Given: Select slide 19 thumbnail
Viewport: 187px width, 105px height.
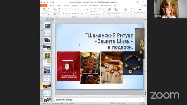Looking at the screenshot, I should tap(47, 25).
